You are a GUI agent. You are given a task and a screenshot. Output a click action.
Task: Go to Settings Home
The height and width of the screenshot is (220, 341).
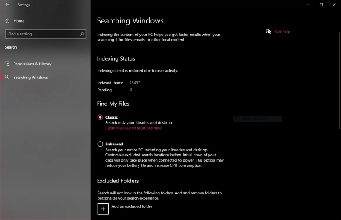click(19, 21)
